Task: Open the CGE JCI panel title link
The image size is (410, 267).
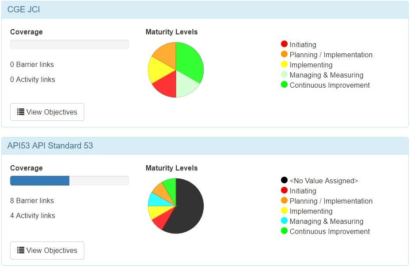Action: pos(23,9)
